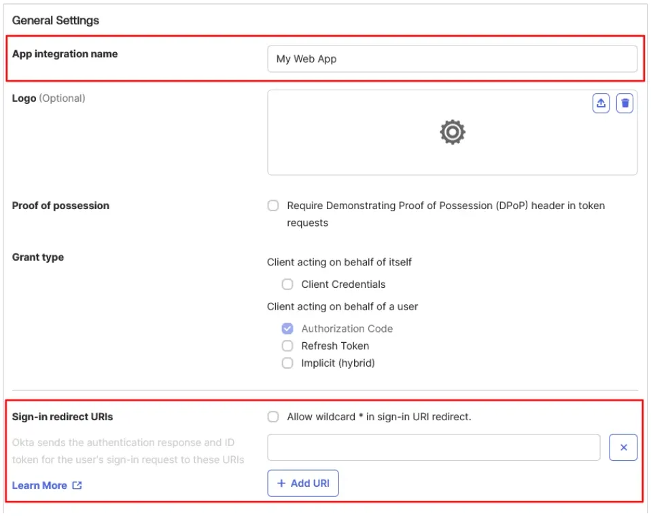Enable the Implicit (hybrid) grant type
Image resolution: width=651 pixels, height=516 pixels.
(287, 363)
